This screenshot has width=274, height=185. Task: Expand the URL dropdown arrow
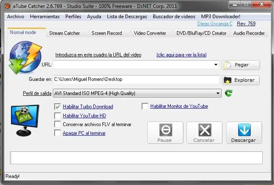coord(216,65)
